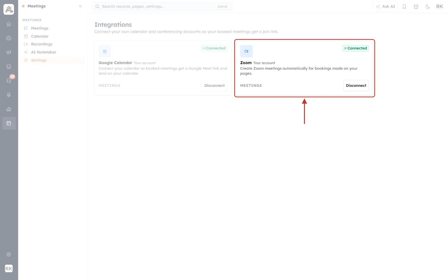448x280 pixels.
Task: Open the robot icon in left rail
Action: [9, 95]
